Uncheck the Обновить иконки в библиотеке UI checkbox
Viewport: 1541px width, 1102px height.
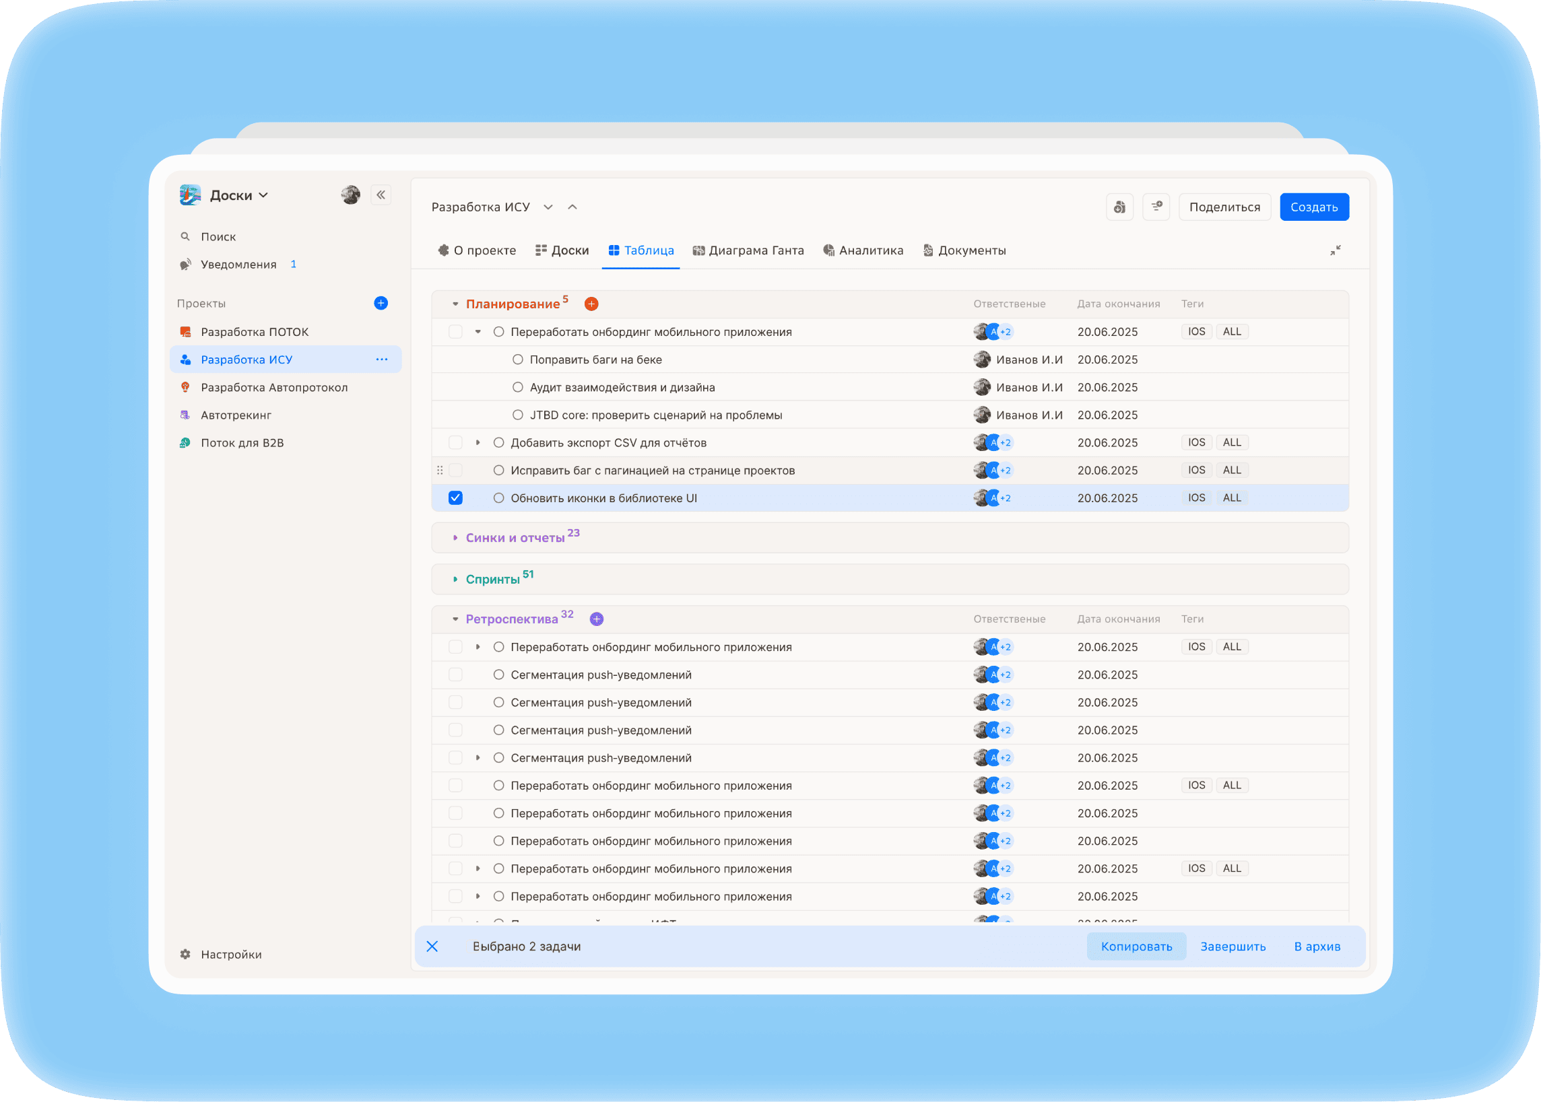point(455,498)
